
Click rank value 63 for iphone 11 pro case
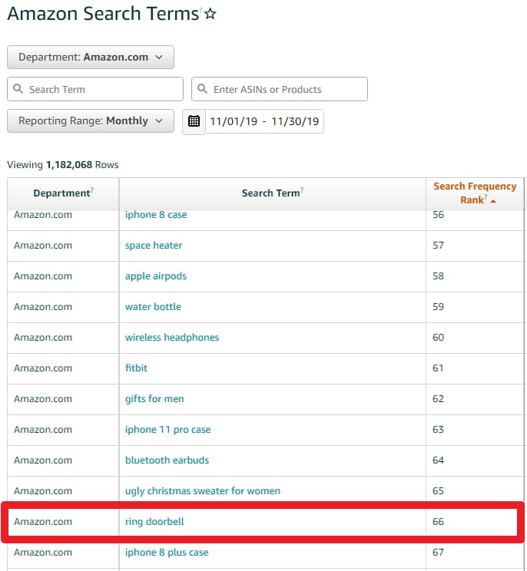[x=438, y=430]
